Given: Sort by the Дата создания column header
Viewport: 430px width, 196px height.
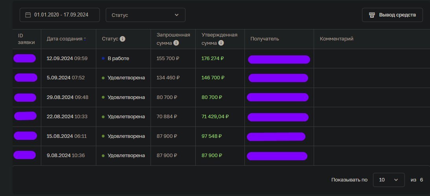Looking at the screenshot, I should point(64,39).
